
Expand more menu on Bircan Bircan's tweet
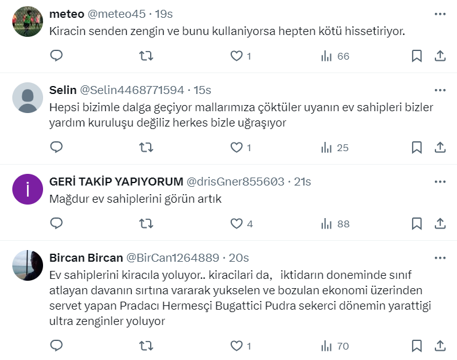[x=440, y=257]
